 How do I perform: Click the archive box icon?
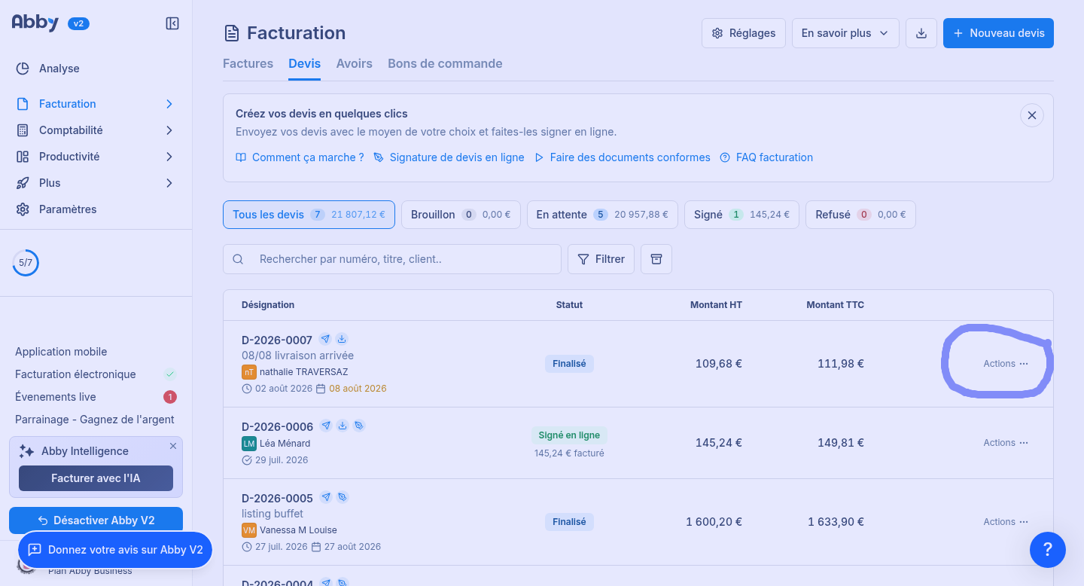pyautogui.click(x=656, y=259)
